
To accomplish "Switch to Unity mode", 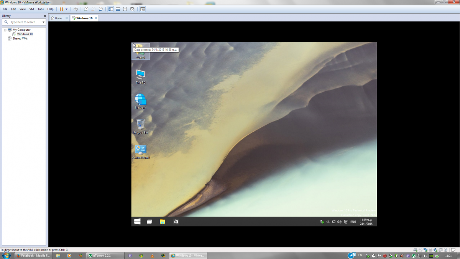I will (133, 9).
